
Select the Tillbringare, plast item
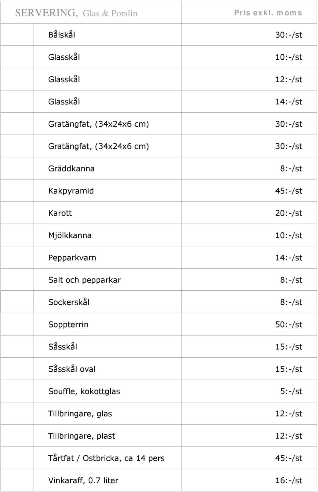[82, 436]
